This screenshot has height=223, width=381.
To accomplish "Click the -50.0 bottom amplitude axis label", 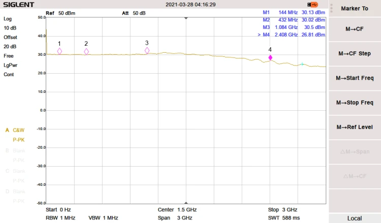I will click(x=41, y=203).
